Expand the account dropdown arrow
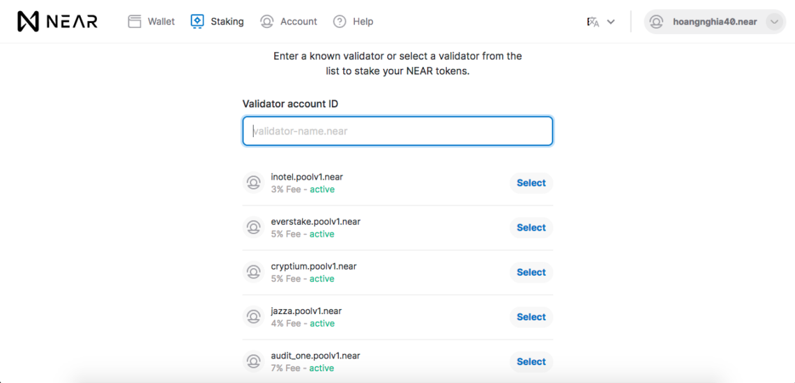Image resolution: width=795 pixels, height=383 pixels. pyautogui.click(x=773, y=22)
